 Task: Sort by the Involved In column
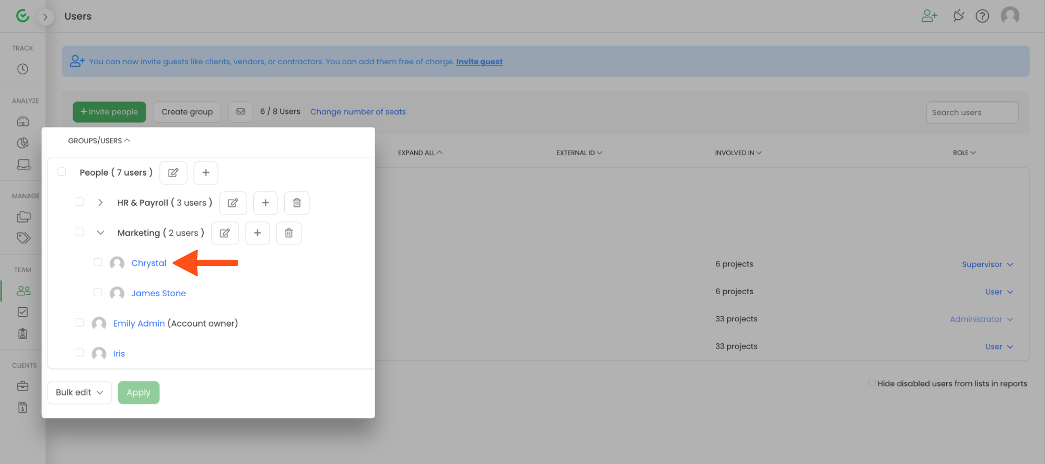(738, 153)
